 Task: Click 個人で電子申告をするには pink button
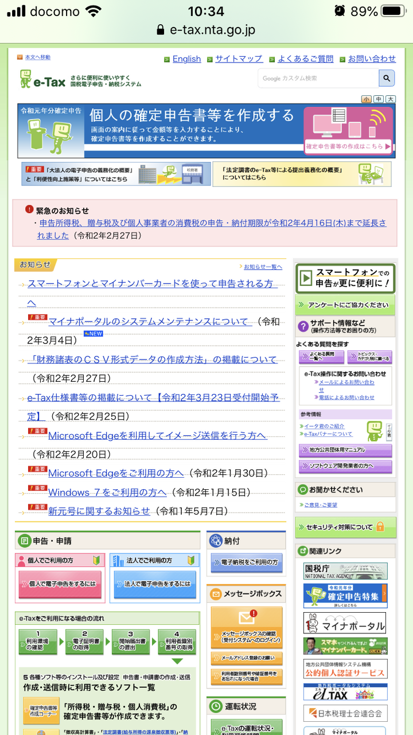click(60, 583)
